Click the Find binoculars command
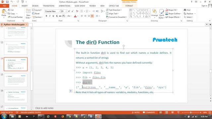212x119 pixels. pyautogui.click(x=187, y=10)
